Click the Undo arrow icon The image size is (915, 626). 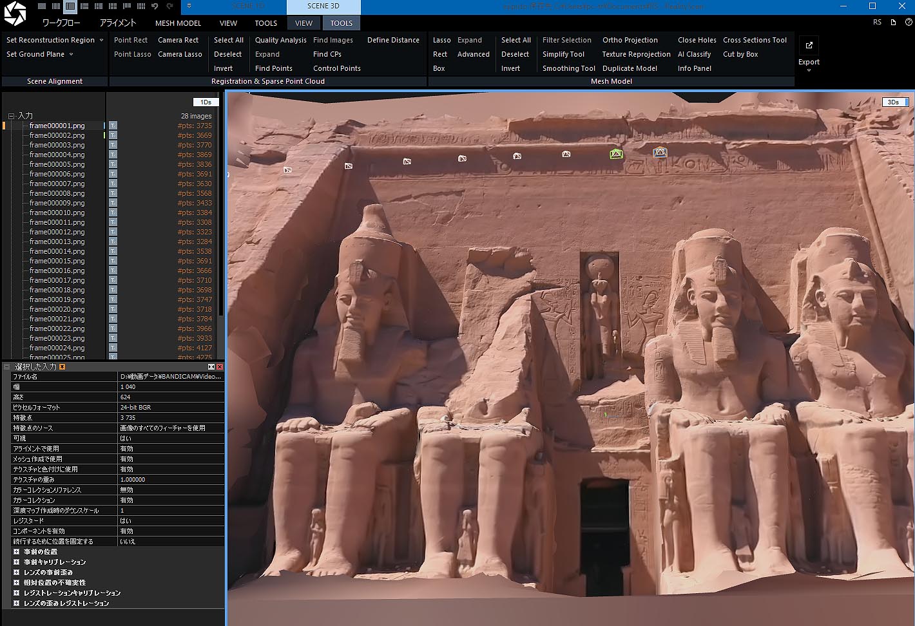coord(155,6)
